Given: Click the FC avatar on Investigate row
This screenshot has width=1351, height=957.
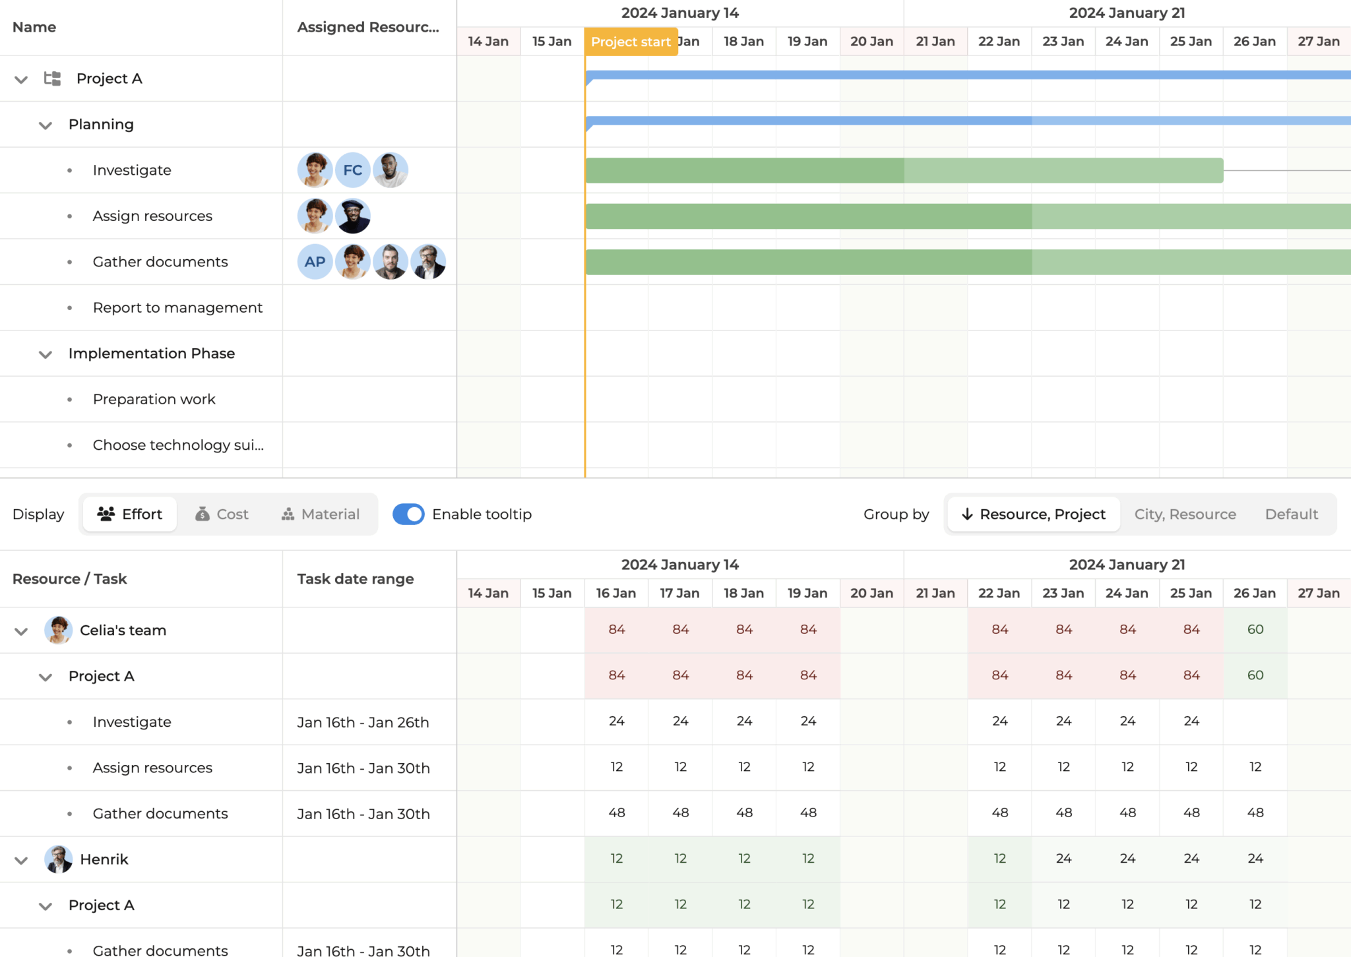Looking at the screenshot, I should 352,170.
